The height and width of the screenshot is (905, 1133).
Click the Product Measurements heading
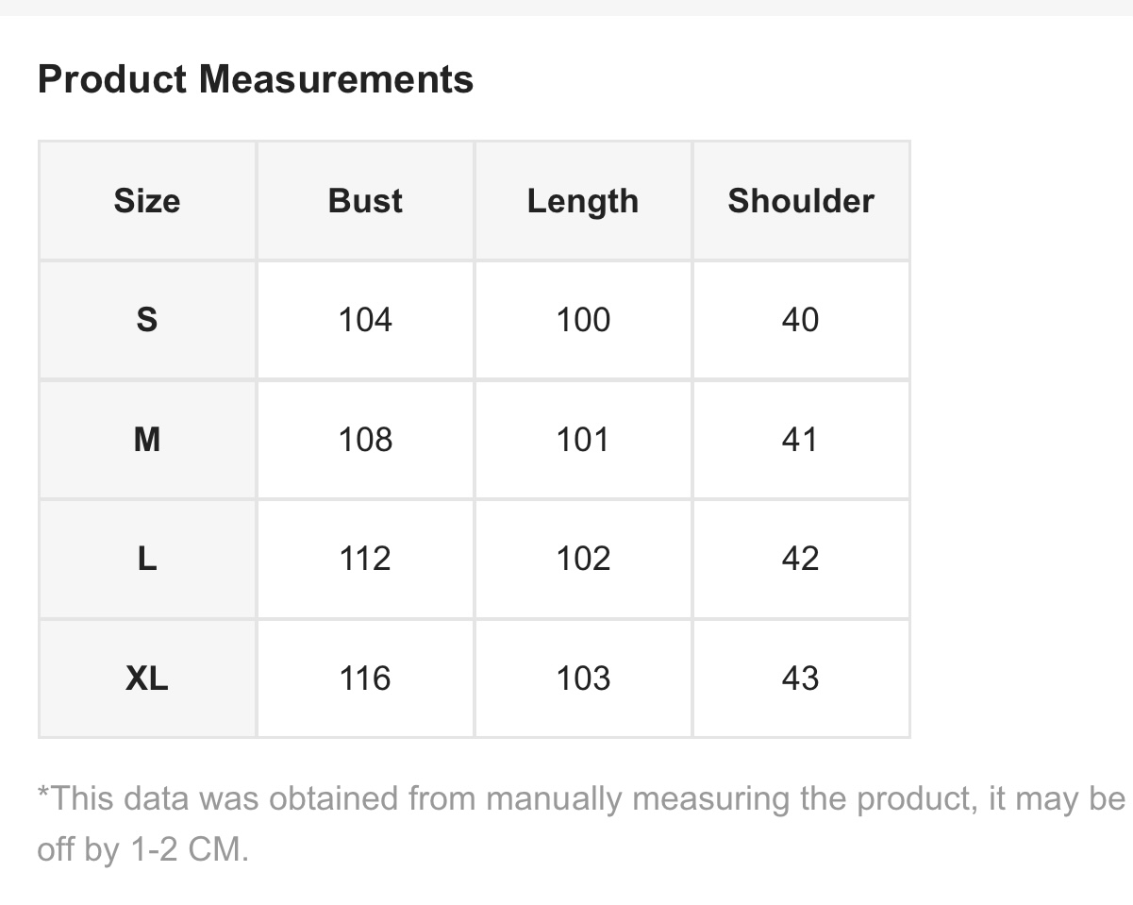tap(255, 79)
